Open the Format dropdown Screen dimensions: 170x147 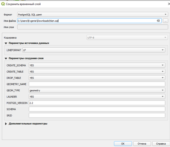[93, 14]
